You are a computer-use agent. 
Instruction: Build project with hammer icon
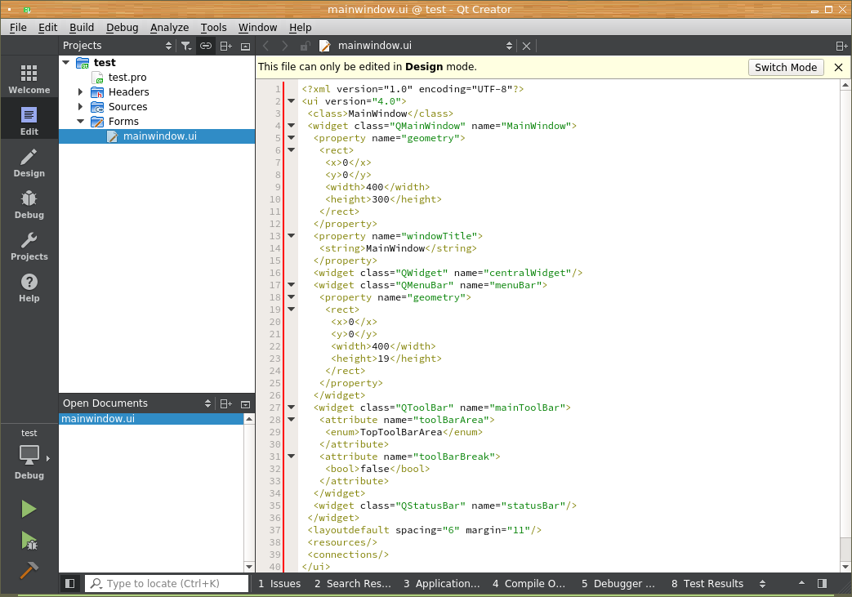pos(29,570)
